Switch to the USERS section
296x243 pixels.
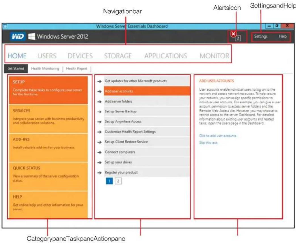coord(47,56)
